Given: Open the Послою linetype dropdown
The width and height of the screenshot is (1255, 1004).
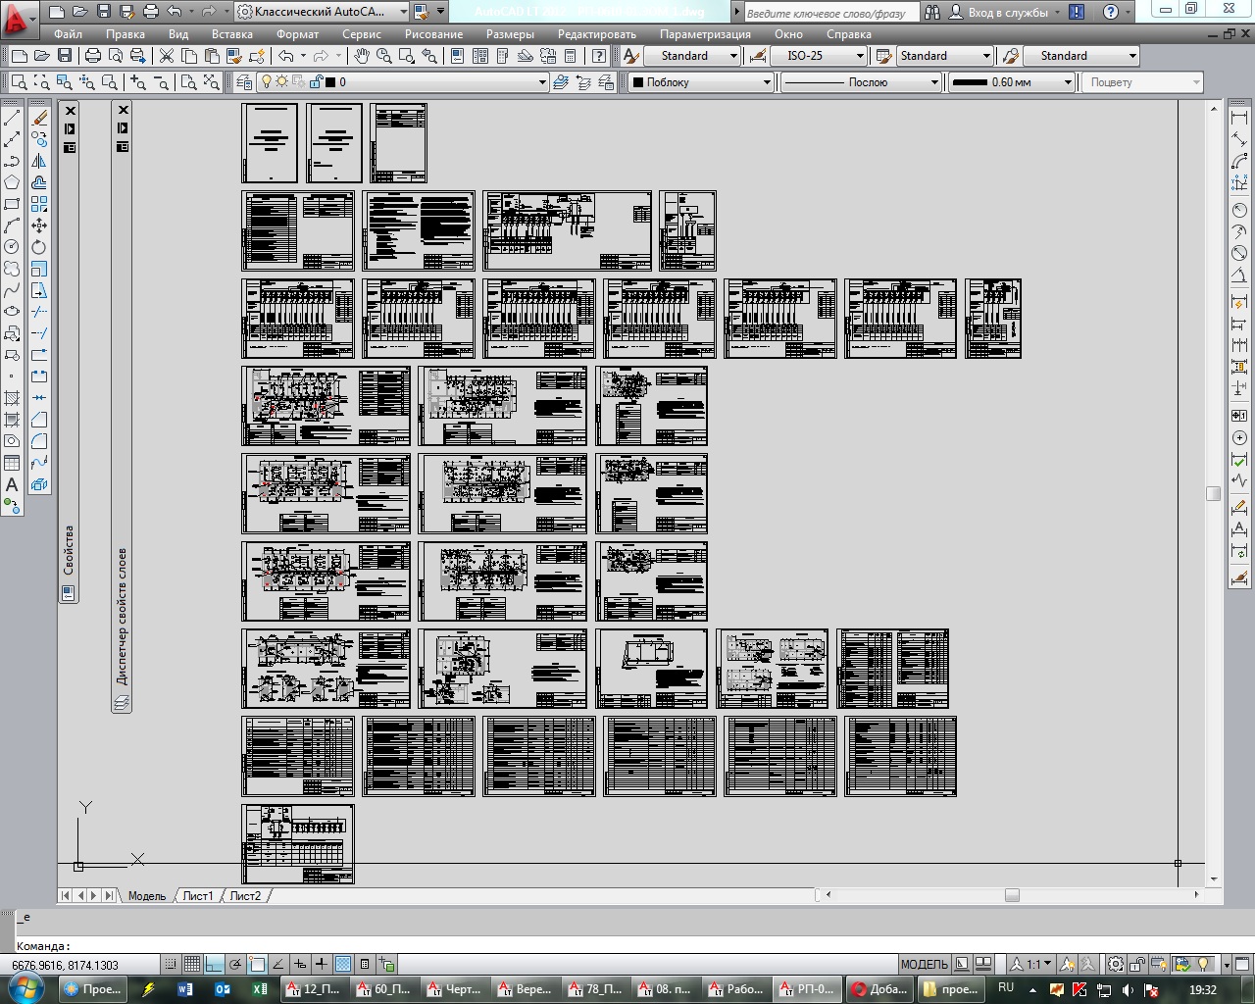Looking at the screenshot, I should tap(861, 82).
